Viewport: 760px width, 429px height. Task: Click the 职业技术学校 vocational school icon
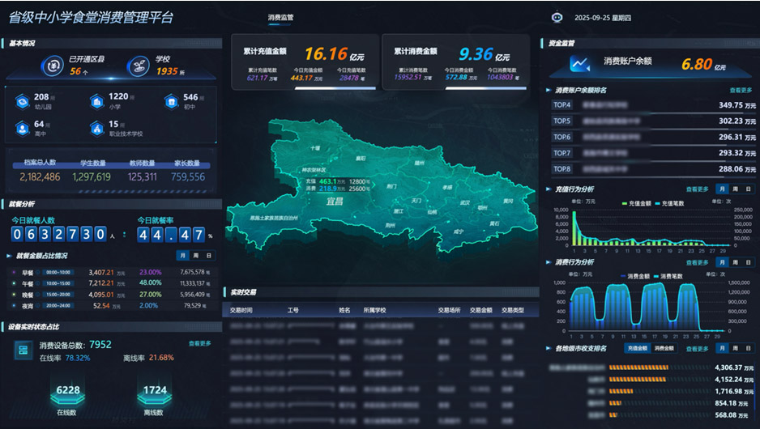coord(96,129)
